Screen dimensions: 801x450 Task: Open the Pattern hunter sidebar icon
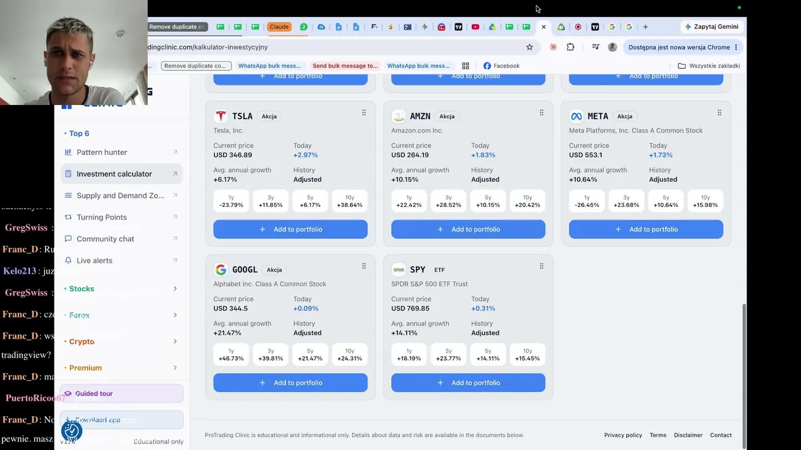[x=68, y=152]
